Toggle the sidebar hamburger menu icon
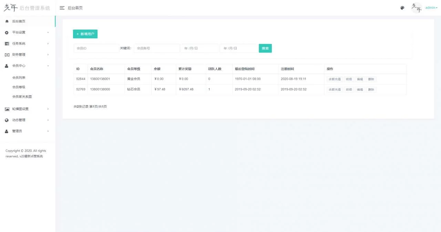 62,8
